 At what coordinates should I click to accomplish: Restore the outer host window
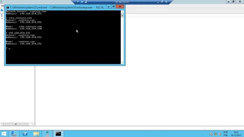pyautogui.click(x=233, y=2)
